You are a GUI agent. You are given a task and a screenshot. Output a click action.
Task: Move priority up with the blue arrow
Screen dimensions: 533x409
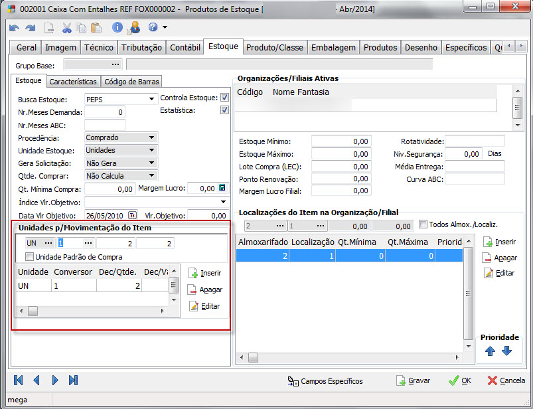coord(491,351)
